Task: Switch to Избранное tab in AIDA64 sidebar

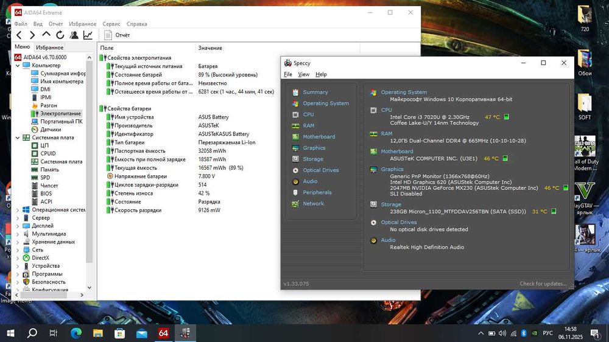Action: (49, 47)
